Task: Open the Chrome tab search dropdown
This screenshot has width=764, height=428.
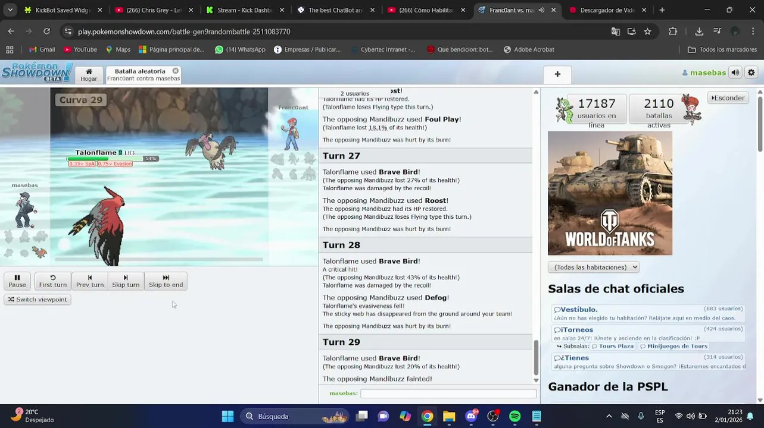Action: coord(10,10)
